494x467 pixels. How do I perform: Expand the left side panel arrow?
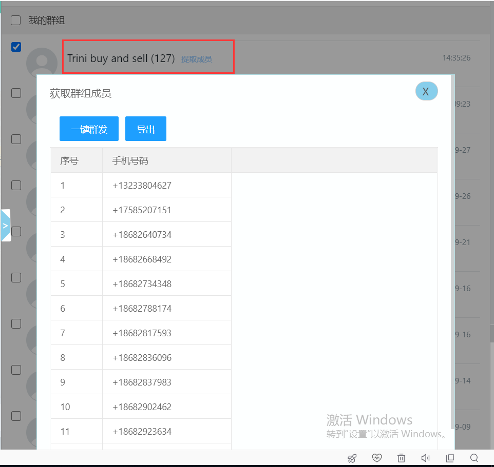tap(5, 226)
